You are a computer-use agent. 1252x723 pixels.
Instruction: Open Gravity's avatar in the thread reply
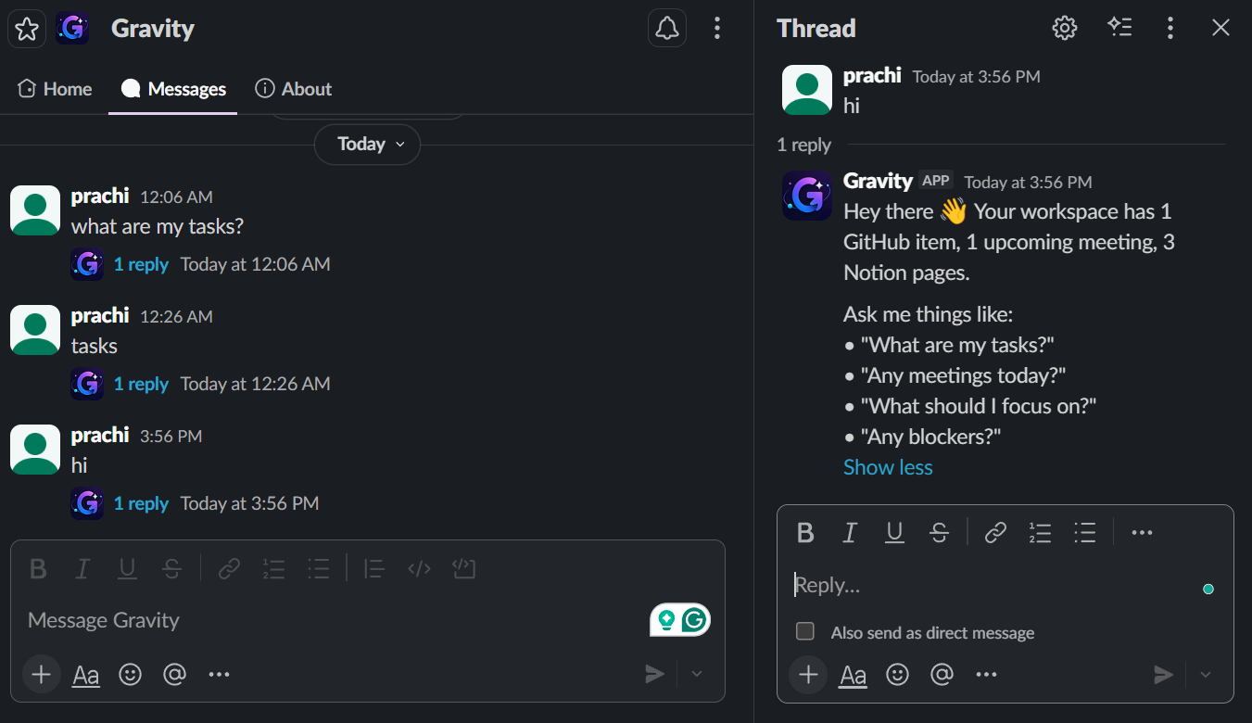(807, 196)
